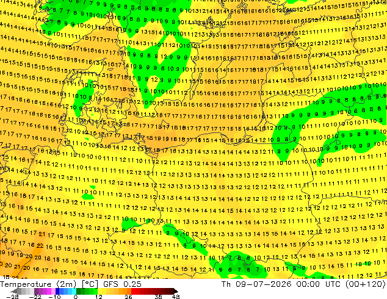
Task: Click the '(00+120)' forecast hour text
Action: (x=365, y=284)
